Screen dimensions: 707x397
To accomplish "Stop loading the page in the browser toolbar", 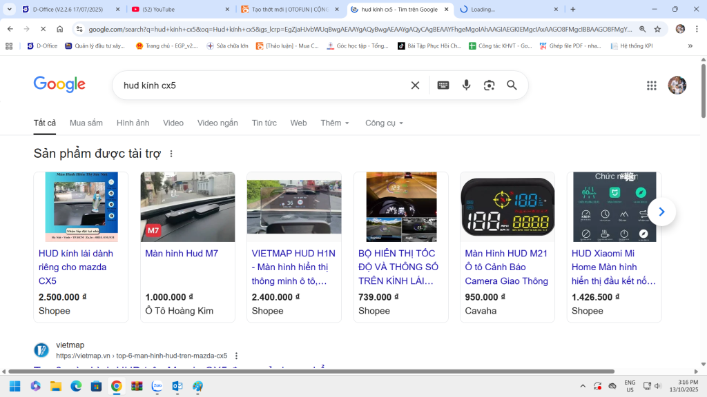I will click(x=43, y=29).
